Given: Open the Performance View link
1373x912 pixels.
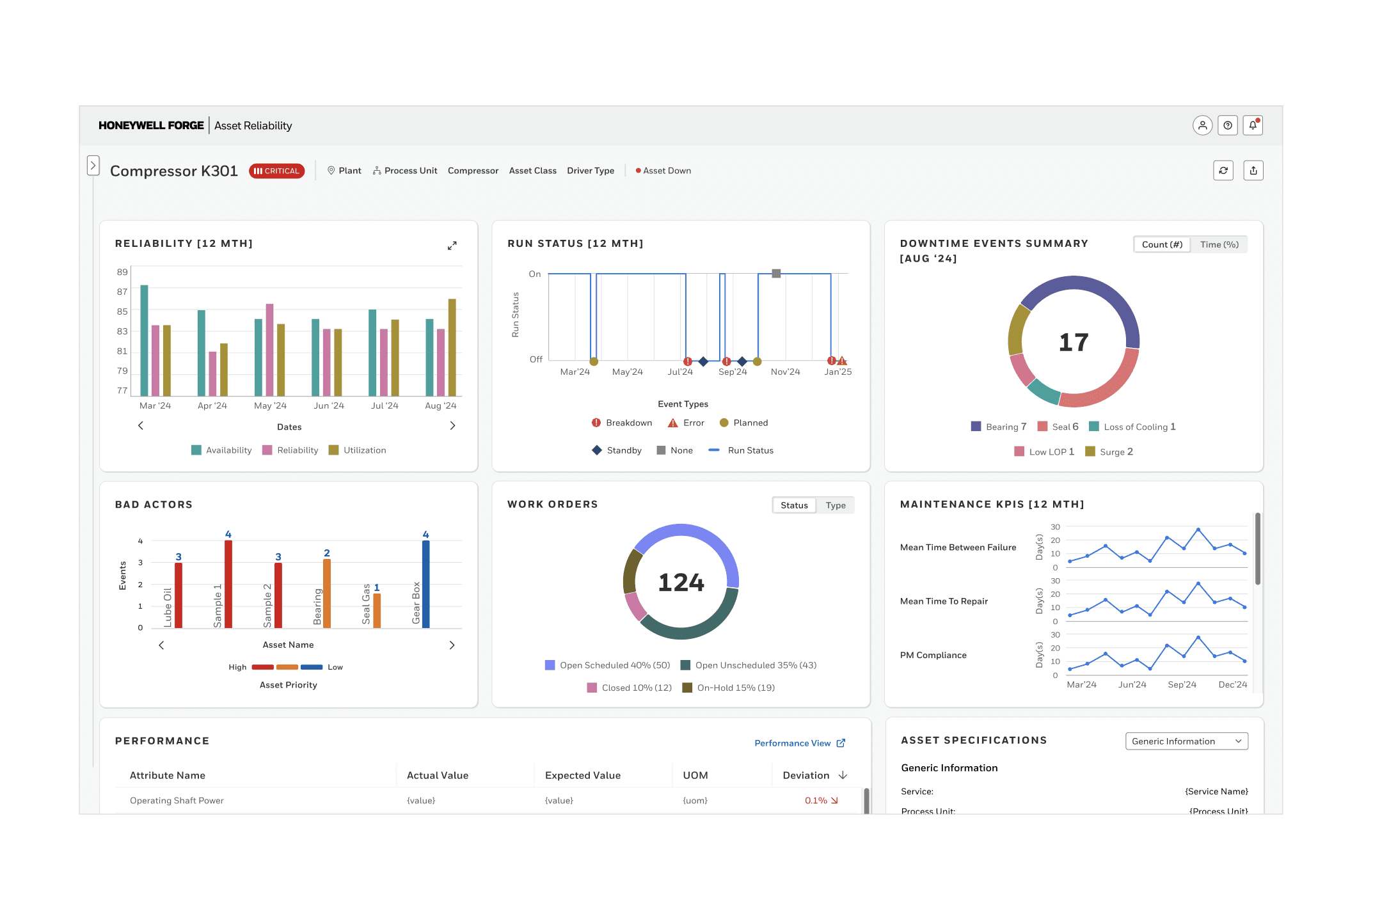Looking at the screenshot, I should 792,743.
